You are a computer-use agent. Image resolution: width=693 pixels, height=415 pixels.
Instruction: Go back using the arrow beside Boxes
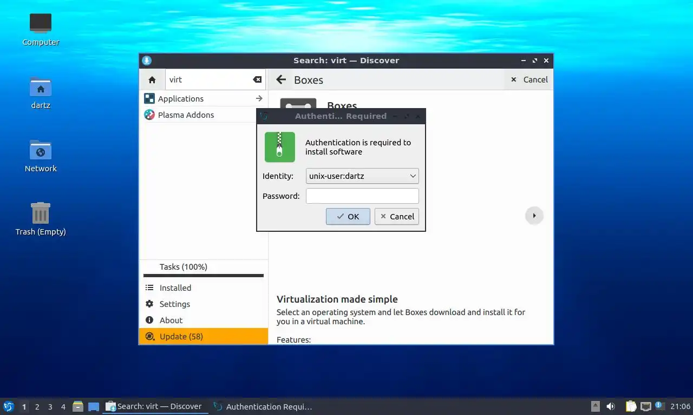coord(281,80)
